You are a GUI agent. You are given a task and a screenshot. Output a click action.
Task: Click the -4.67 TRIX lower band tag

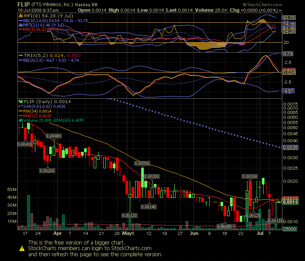[288, 90]
